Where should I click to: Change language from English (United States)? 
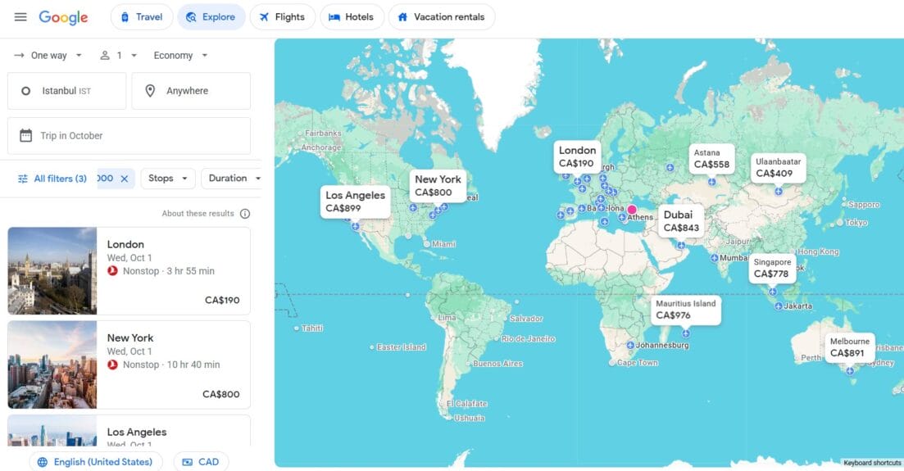coord(96,462)
